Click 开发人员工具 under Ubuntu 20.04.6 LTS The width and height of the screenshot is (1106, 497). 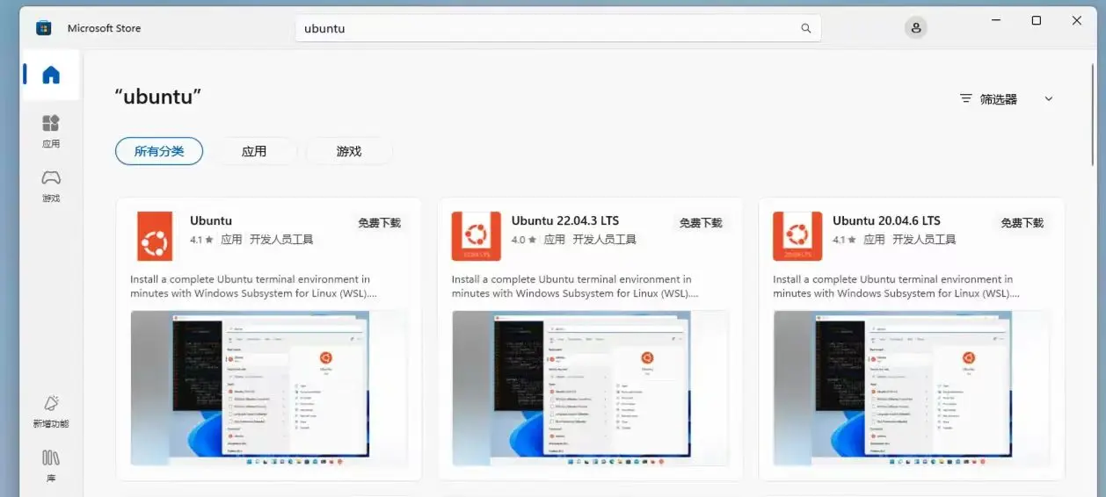pyautogui.click(x=924, y=239)
